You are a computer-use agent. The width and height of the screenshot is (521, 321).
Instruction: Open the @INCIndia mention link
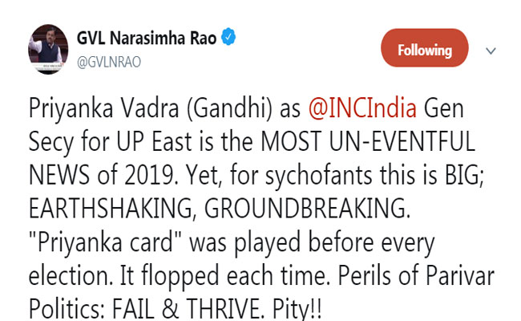click(362, 108)
